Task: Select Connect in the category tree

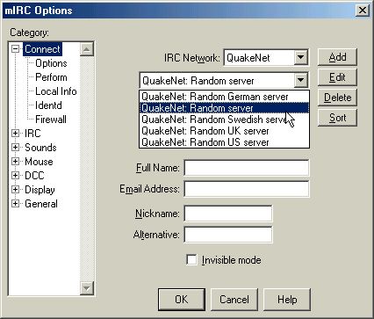Action: (x=42, y=49)
